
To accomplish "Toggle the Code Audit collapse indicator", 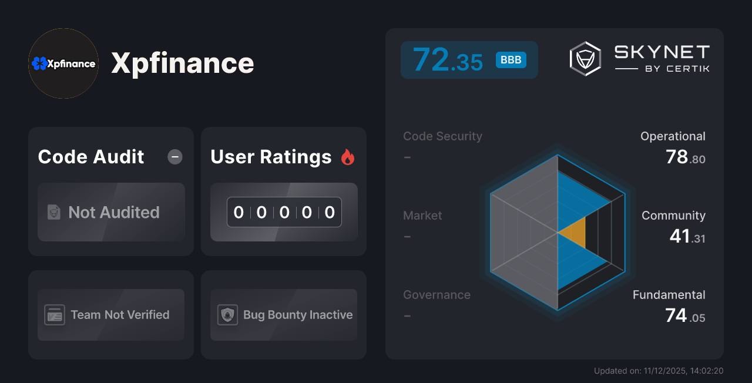I will click(174, 157).
